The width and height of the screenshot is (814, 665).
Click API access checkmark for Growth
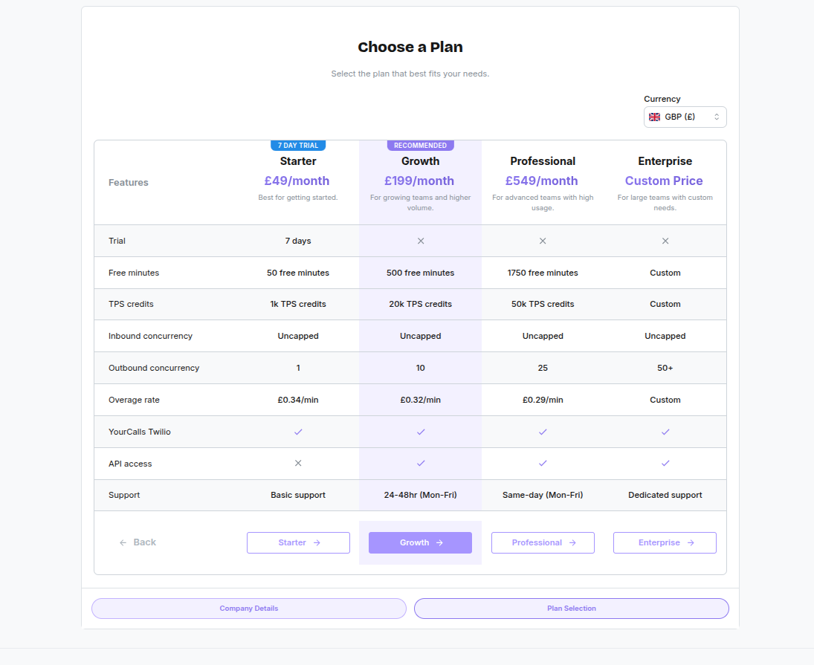421,463
